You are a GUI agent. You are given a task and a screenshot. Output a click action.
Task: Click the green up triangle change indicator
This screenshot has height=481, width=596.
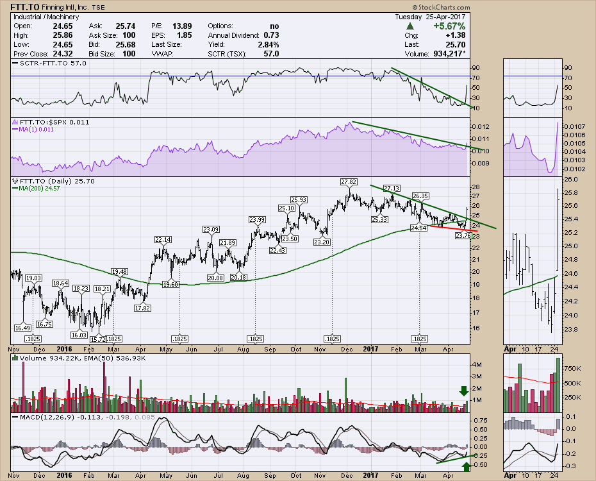[x=410, y=26]
